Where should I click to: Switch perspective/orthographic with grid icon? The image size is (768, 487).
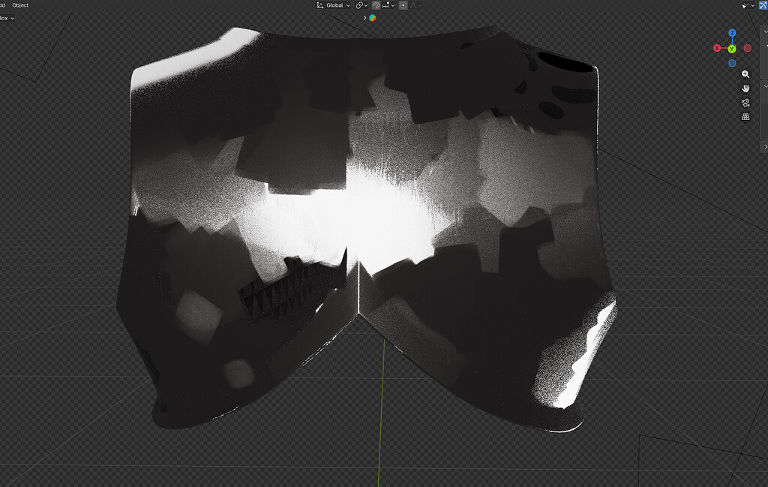point(745,117)
